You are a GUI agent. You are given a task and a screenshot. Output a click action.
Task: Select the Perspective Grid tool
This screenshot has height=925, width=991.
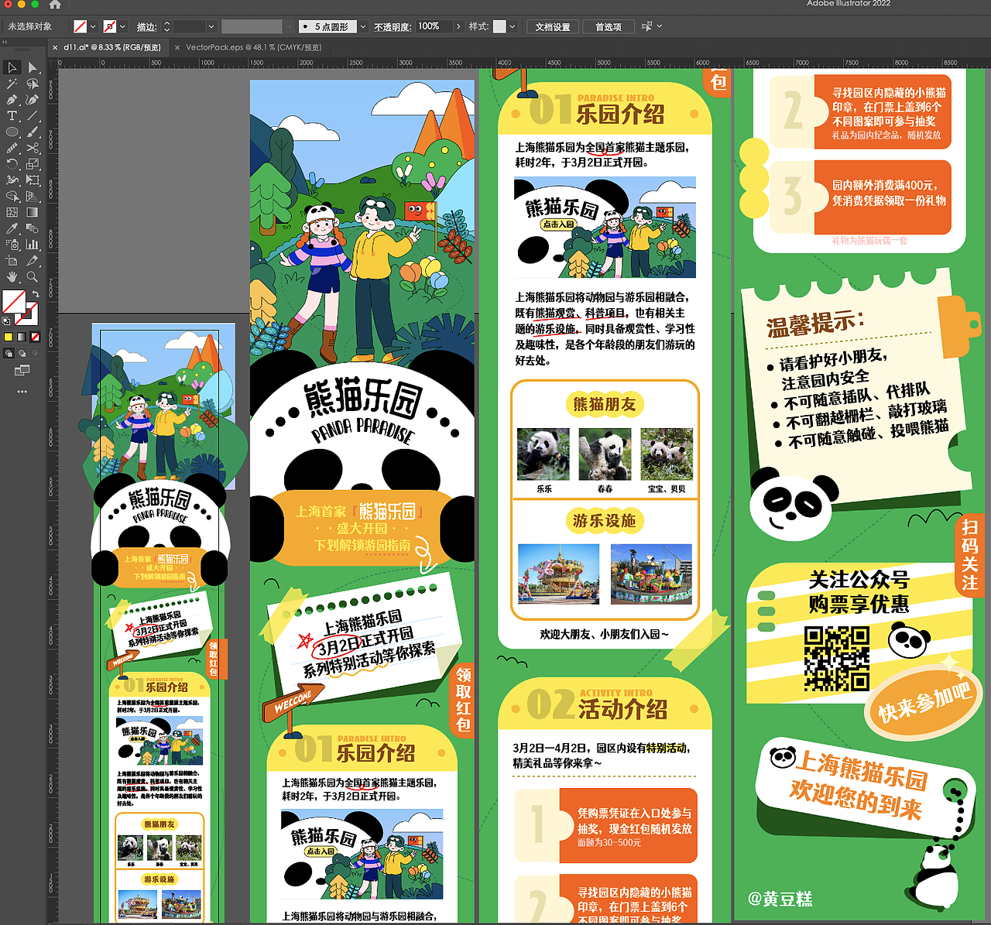coord(33,197)
